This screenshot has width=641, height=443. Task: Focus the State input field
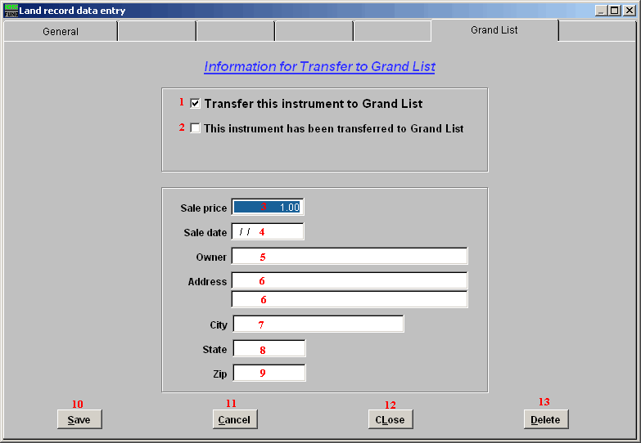[269, 349]
